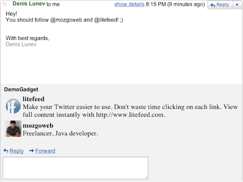
Task: Click the forward arrow icon
Action: click(32, 151)
